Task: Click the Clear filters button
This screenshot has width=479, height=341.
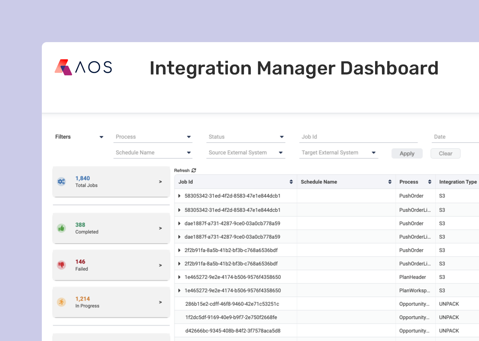Action: tap(445, 154)
